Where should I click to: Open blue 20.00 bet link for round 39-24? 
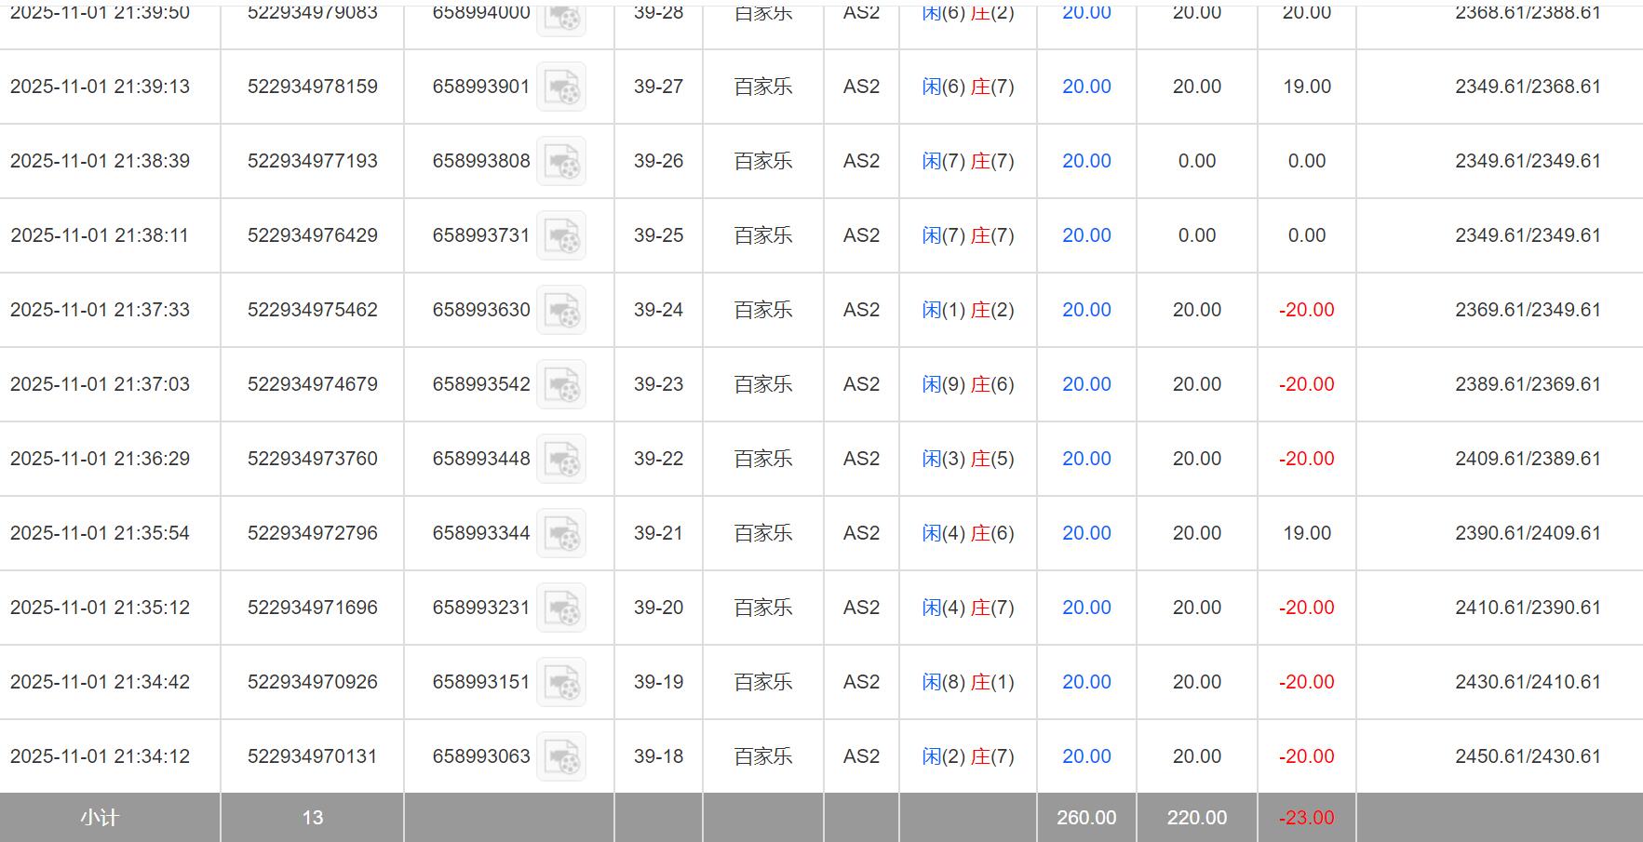1086,310
